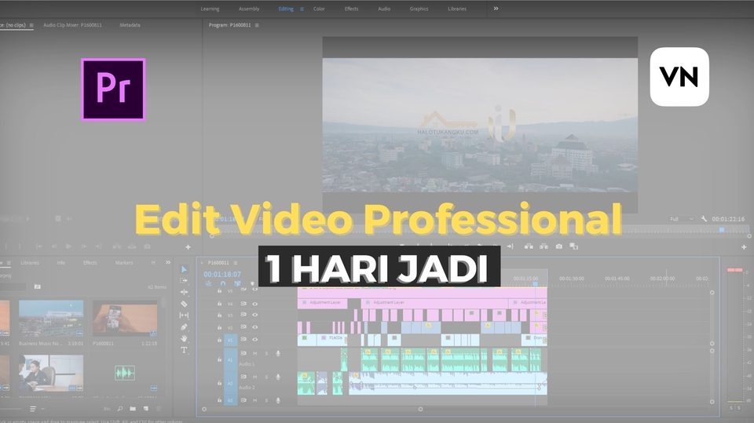Open the Audio Clip Mixer tab

click(72, 25)
